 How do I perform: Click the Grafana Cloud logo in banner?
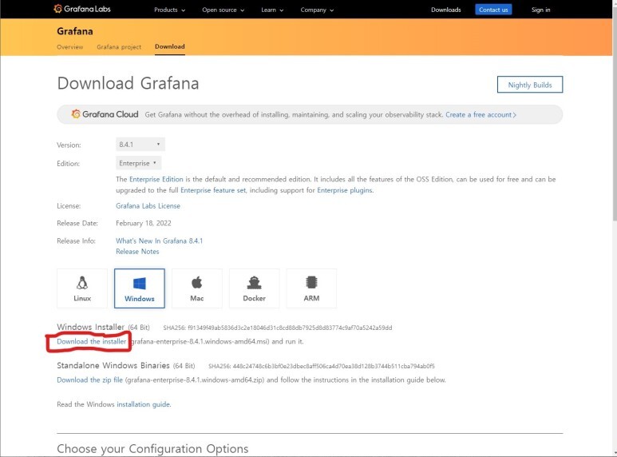(105, 114)
